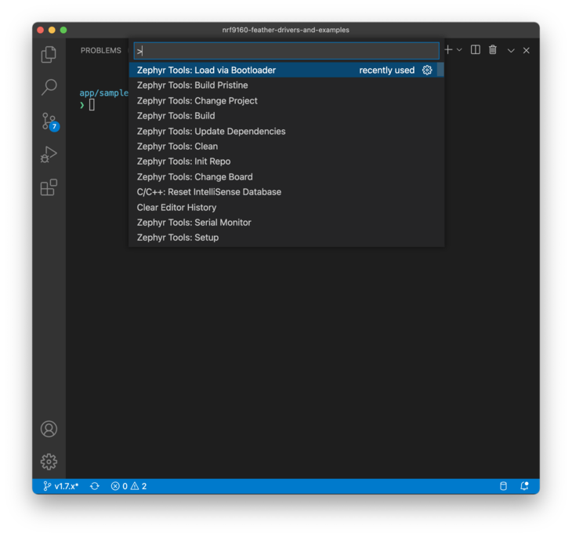
Task: Split the terminal panel
Action: coord(476,49)
